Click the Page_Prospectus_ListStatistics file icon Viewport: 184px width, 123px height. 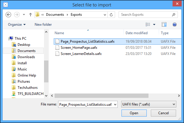(x=57, y=41)
